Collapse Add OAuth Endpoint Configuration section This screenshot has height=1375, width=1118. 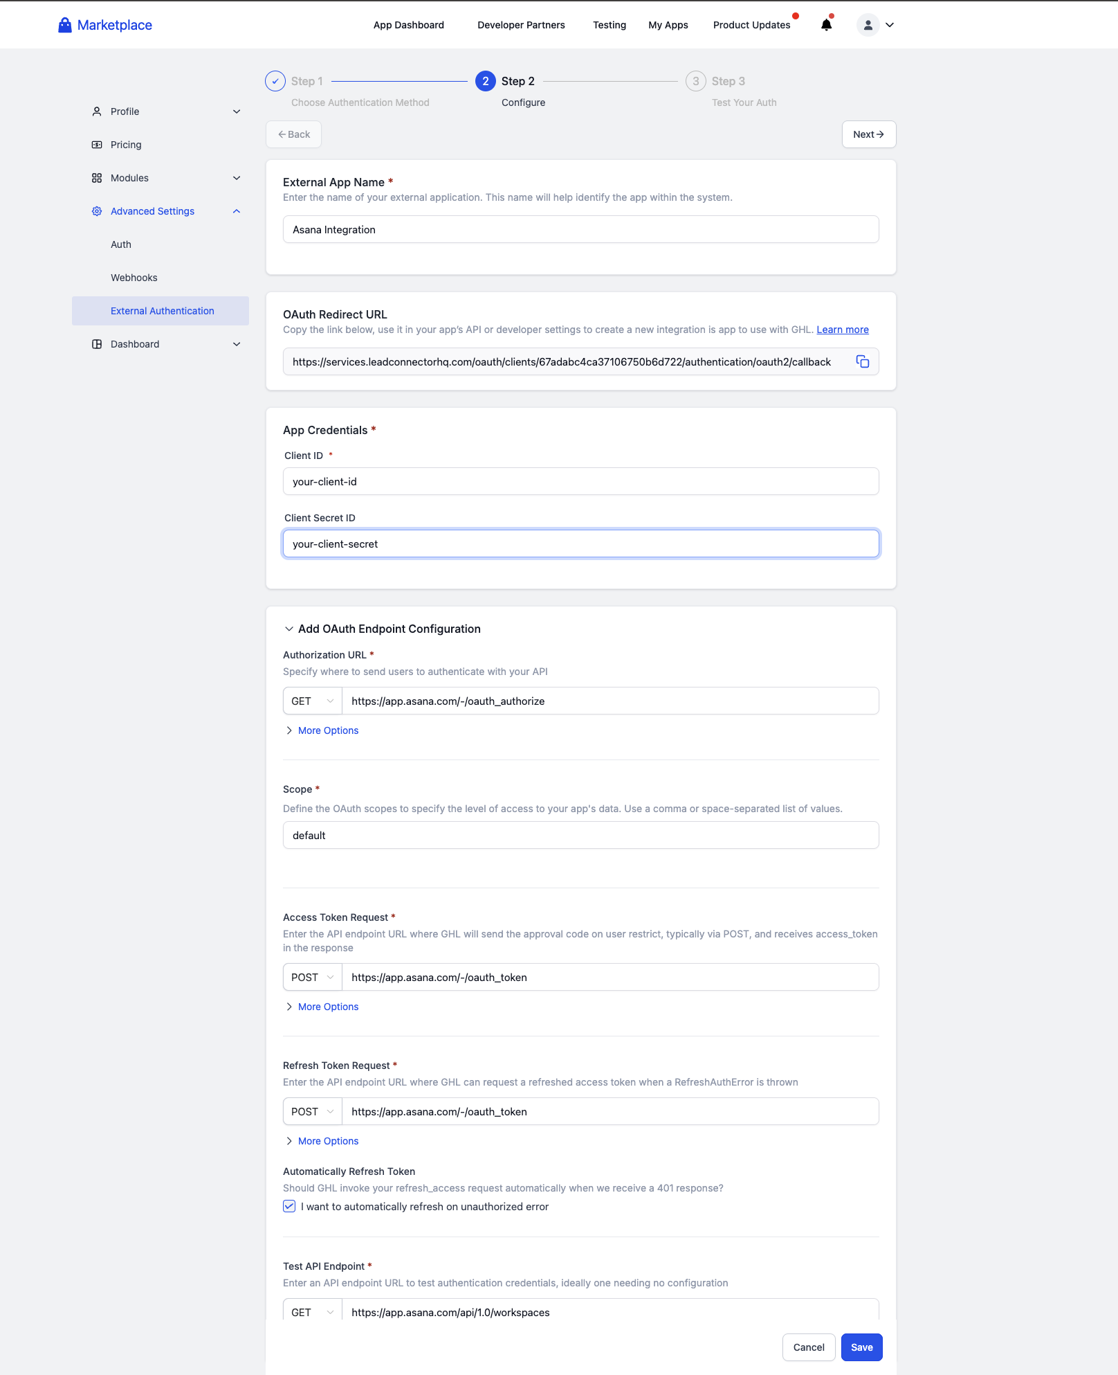(x=289, y=629)
